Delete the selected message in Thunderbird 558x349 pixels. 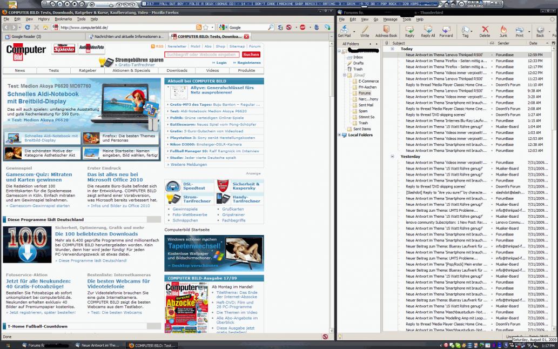(x=485, y=31)
